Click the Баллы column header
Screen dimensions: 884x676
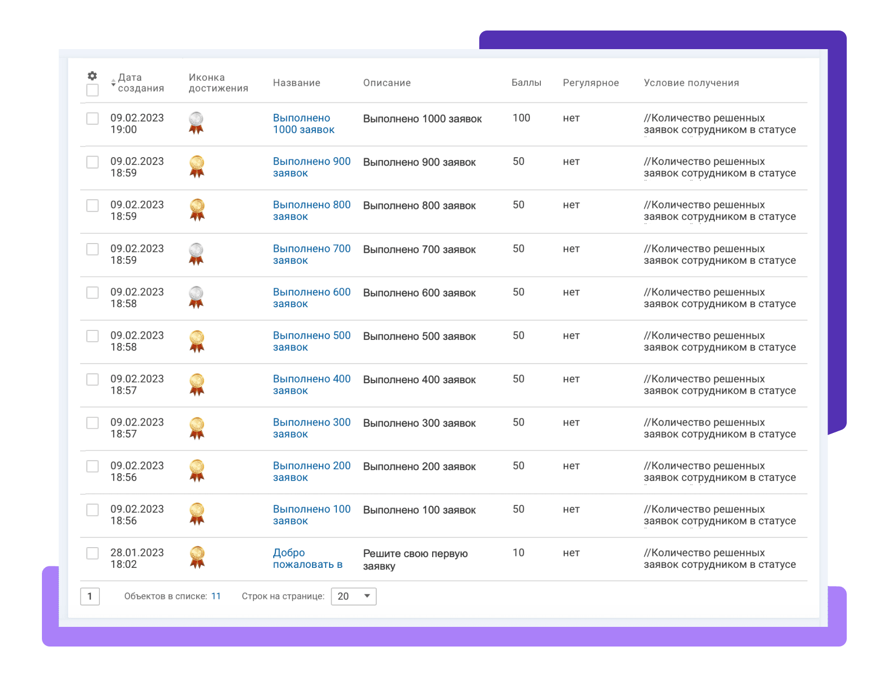[x=526, y=83]
